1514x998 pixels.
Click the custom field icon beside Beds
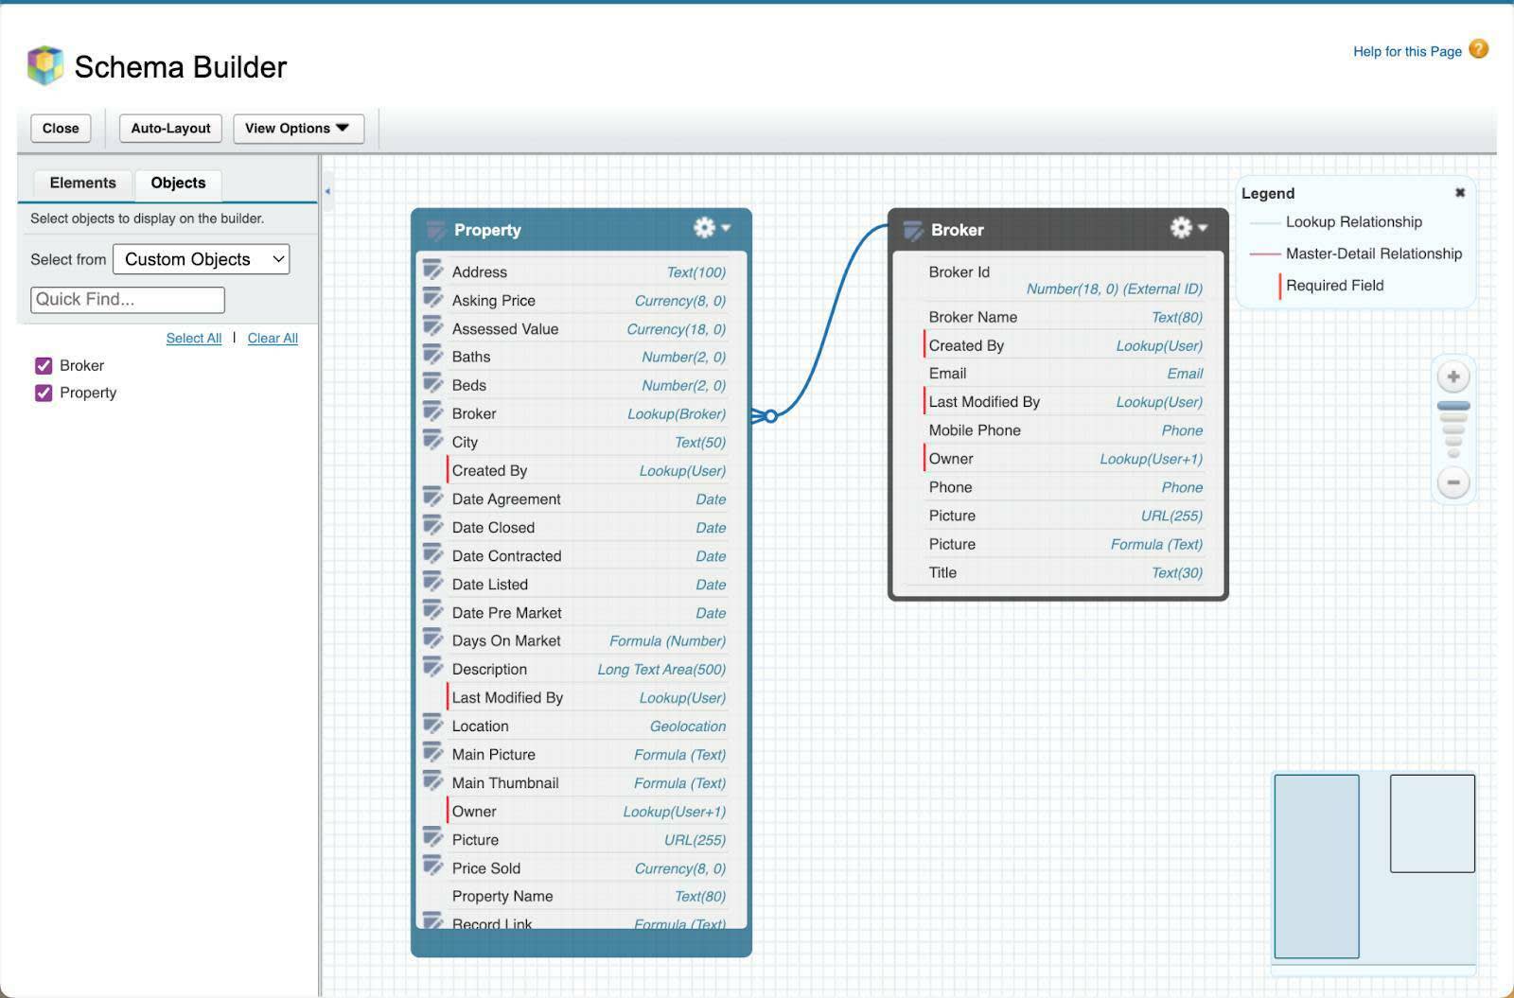coord(433,384)
